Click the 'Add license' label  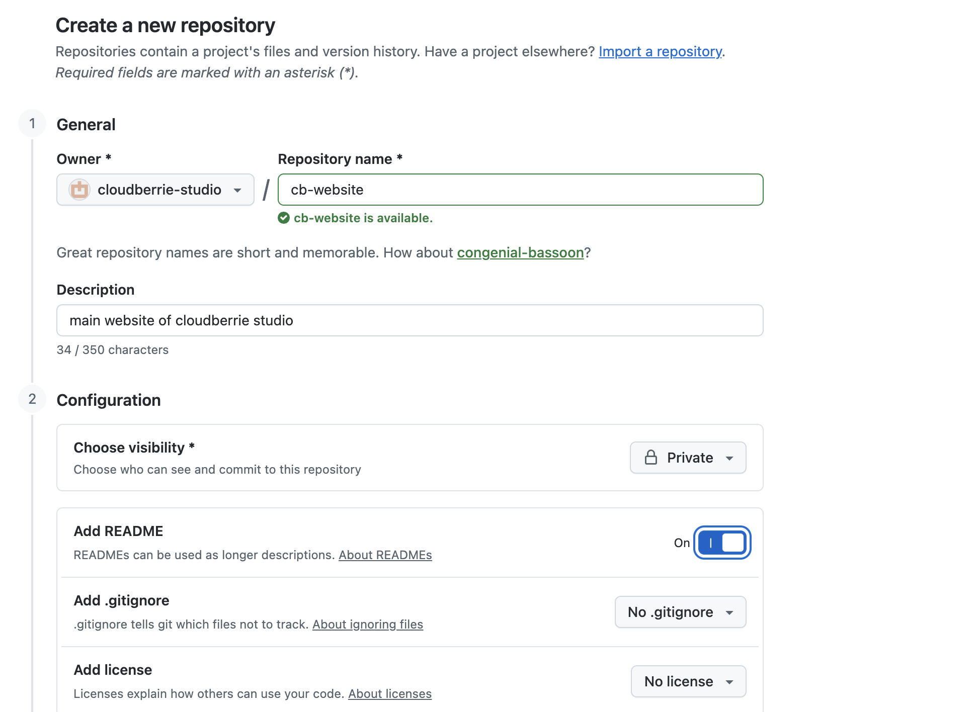click(113, 670)
